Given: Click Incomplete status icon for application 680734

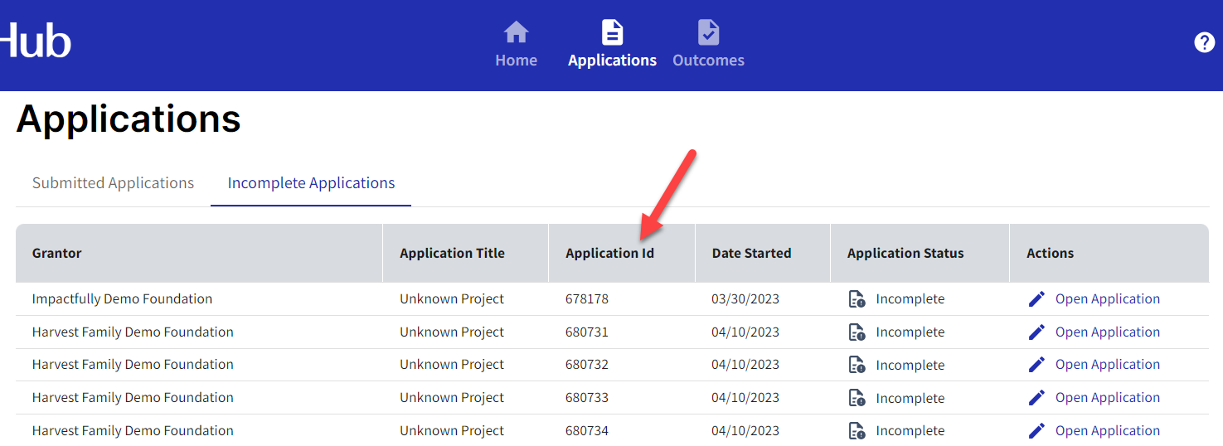Looking at the screenshot, I should 857,431.
